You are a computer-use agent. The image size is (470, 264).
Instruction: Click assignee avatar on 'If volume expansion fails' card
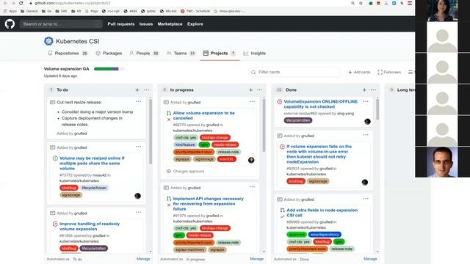pos(365,183)
